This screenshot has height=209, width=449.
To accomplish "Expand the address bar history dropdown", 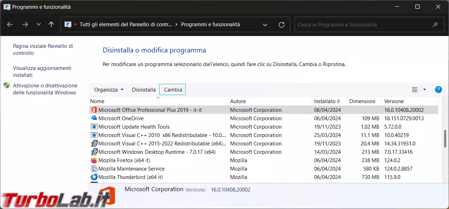I will 265,25.
